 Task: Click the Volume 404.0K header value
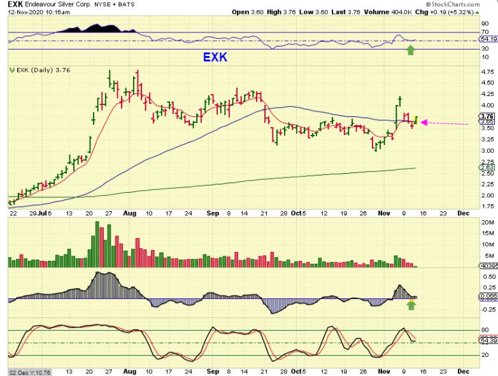pos(388,12)
